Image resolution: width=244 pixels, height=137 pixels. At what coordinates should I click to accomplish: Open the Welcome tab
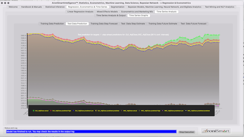[13, 7]
